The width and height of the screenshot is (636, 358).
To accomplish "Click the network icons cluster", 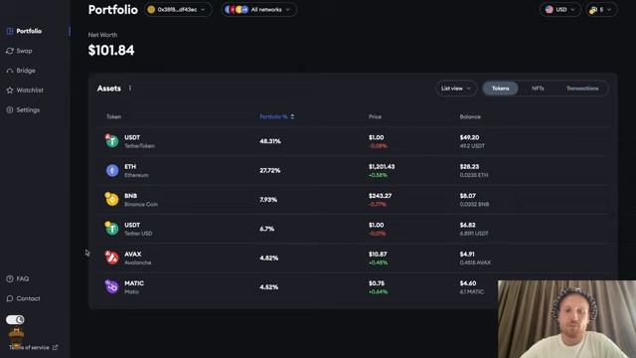I will [x=237, y=9].
